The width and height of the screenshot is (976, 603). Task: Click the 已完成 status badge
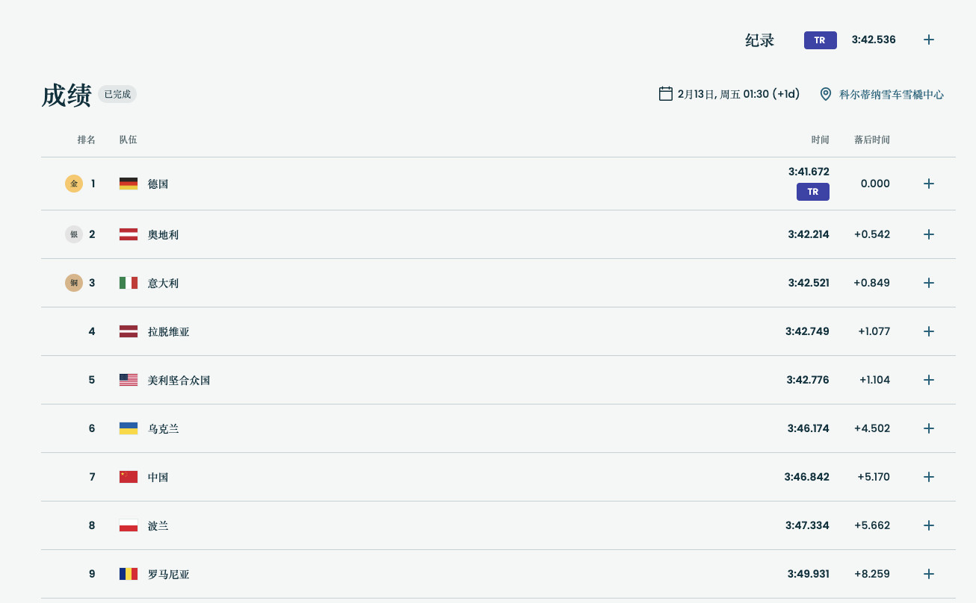point(117,94)
